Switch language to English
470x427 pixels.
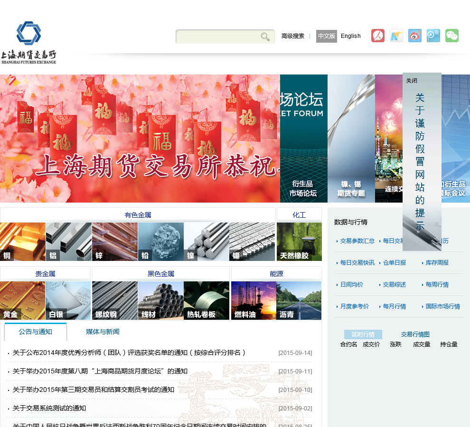[351, 36]
